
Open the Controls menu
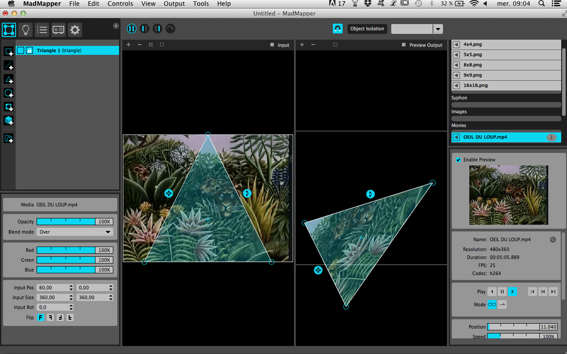(120, 4)
